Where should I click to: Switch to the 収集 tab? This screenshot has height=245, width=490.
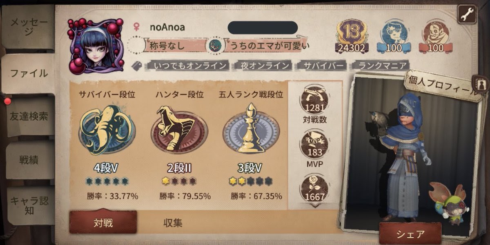173,223
